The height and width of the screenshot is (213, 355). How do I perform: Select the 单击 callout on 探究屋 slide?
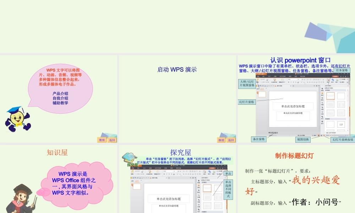coord(228,174)
